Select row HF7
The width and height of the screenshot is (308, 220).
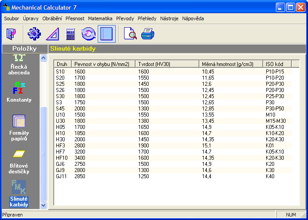pos(173,152)
